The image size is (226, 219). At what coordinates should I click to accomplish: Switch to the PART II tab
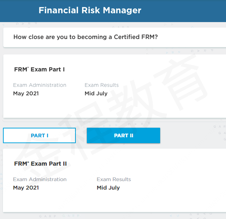tap(123, 135)
